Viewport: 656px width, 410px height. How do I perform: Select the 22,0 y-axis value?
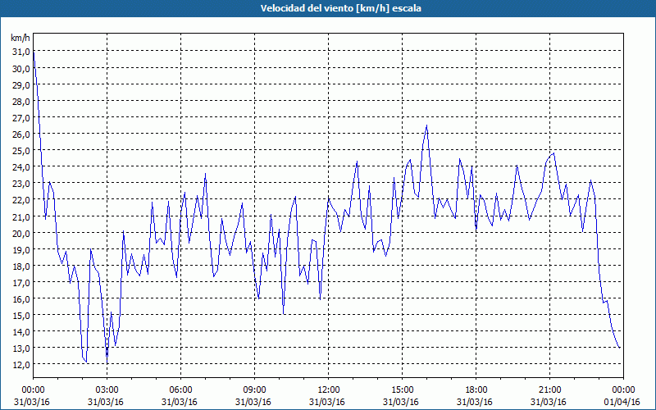(21, 200)
